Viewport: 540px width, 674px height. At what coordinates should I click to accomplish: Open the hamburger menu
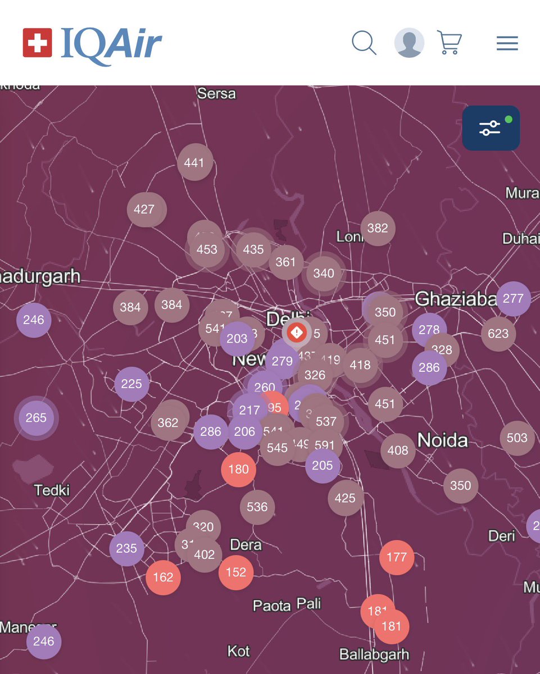507,43
